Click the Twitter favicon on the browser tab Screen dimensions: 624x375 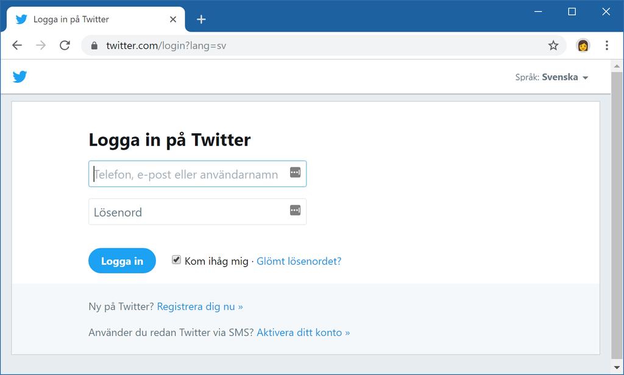pos(21,19)
